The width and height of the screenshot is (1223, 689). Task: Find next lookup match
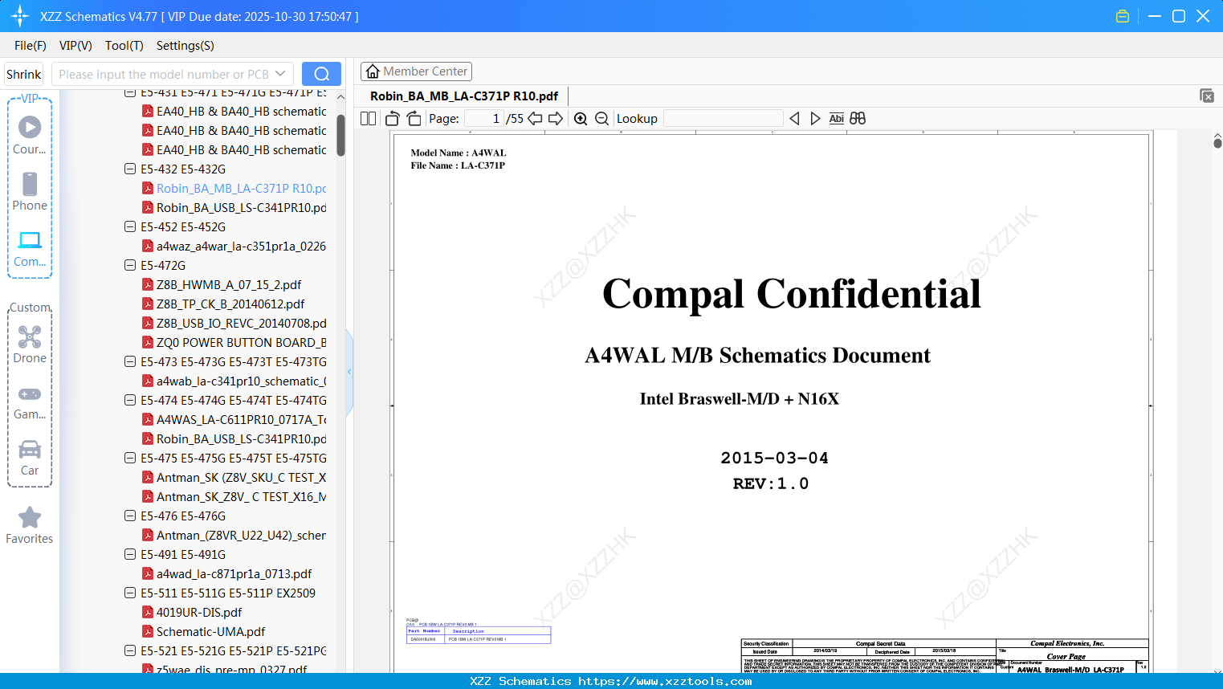click(815, 119)
